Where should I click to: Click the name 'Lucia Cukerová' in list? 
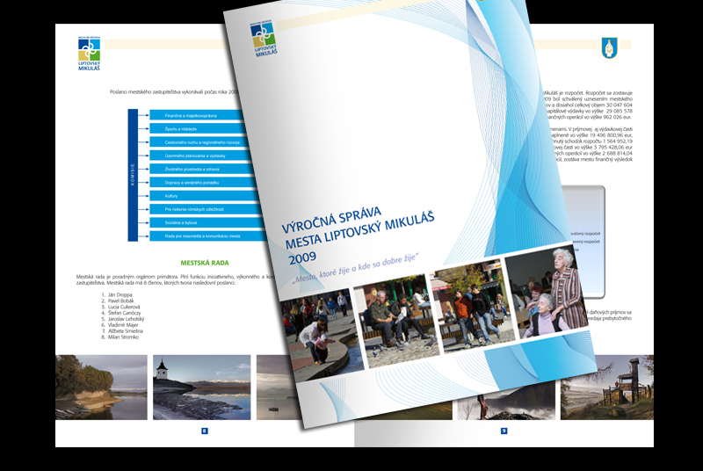[x=124, y=307]
